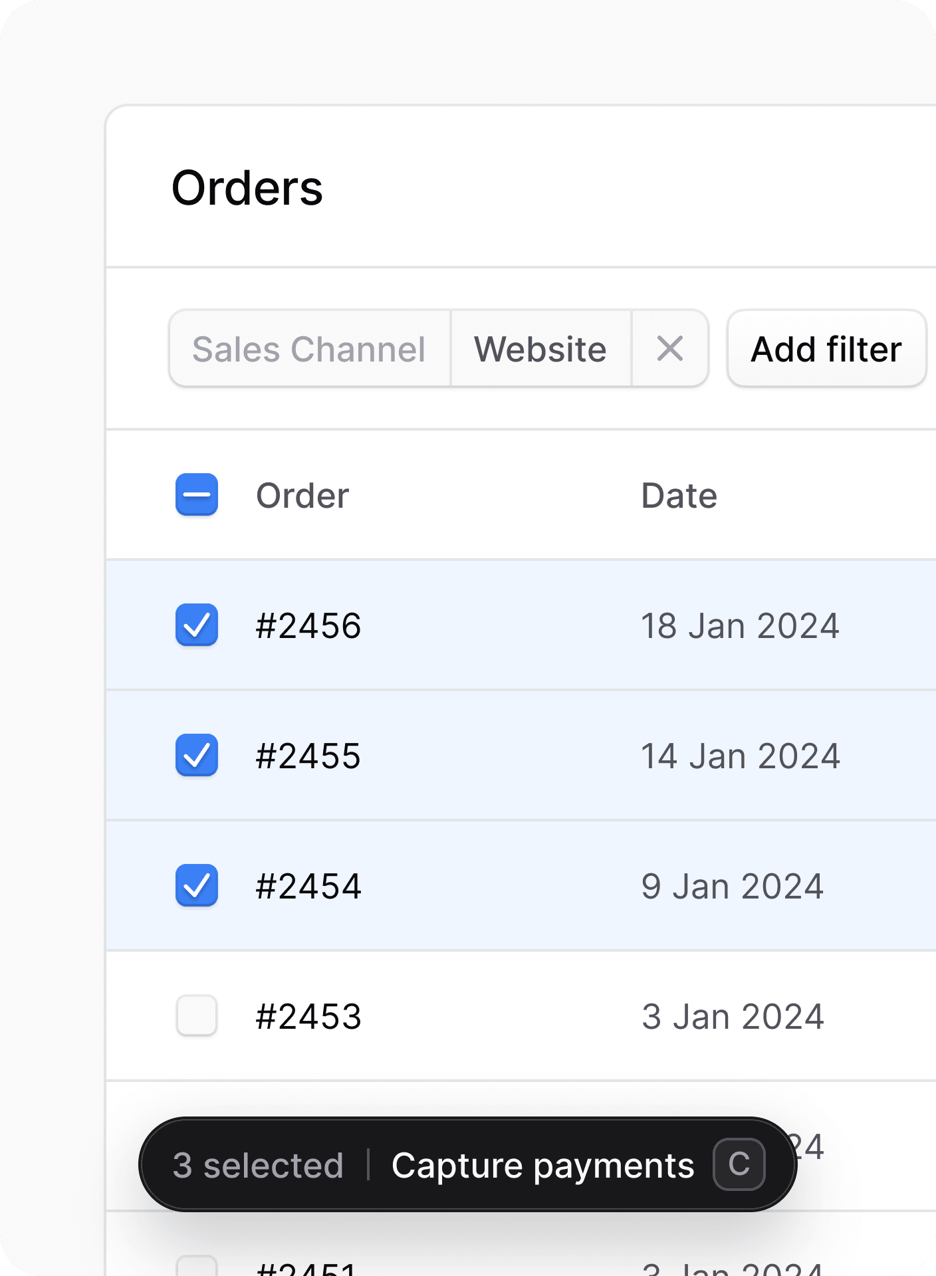Open order #2454 row

[308, 887]
